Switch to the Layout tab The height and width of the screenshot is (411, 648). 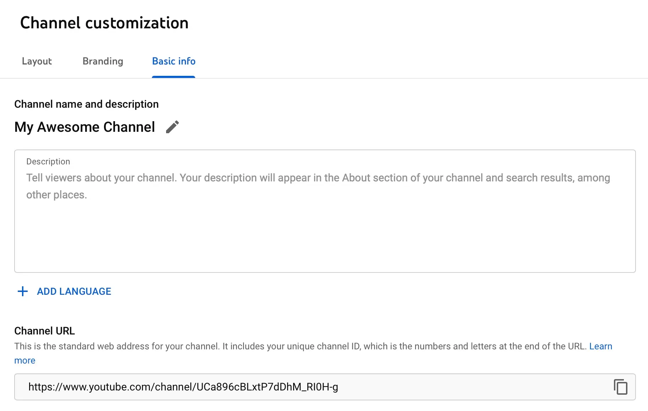[x=37, y=61]
